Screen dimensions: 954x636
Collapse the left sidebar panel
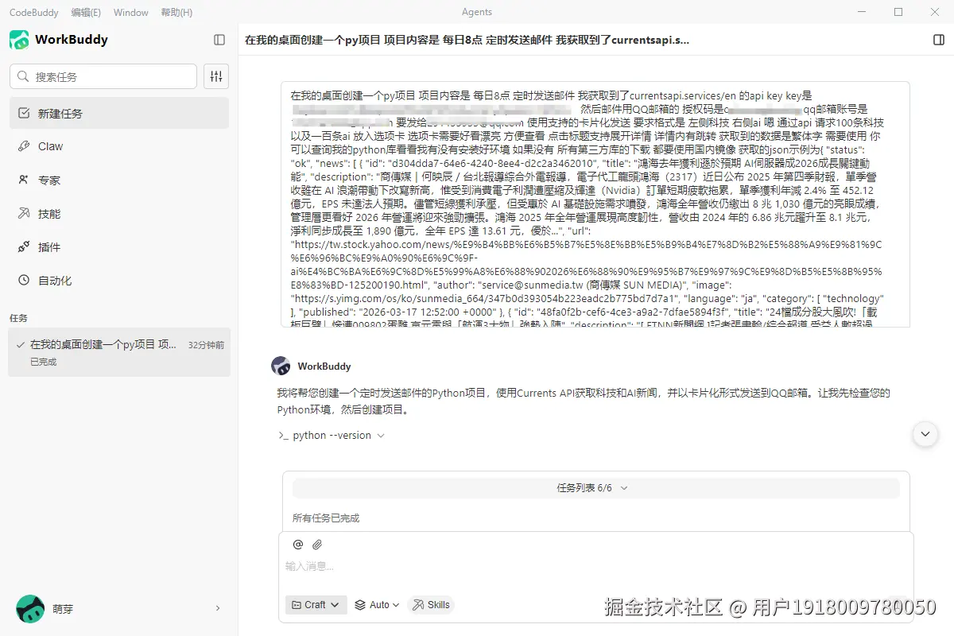(x=219, y=40)
